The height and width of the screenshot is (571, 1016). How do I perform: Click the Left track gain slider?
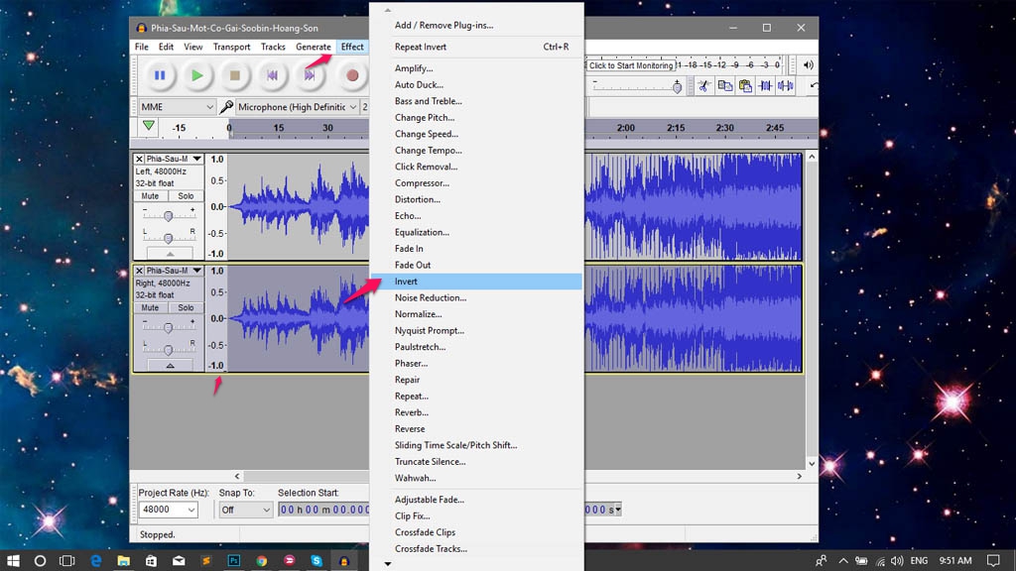(x=168, y=215)
